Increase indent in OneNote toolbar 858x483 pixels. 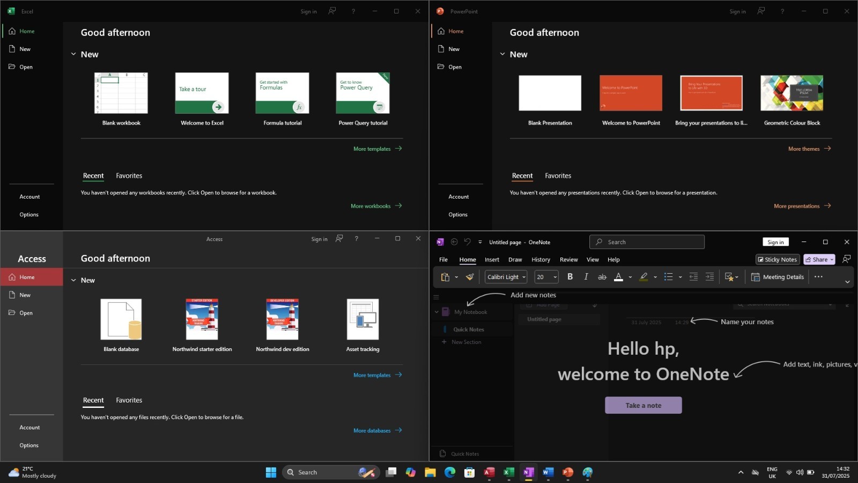709,277
